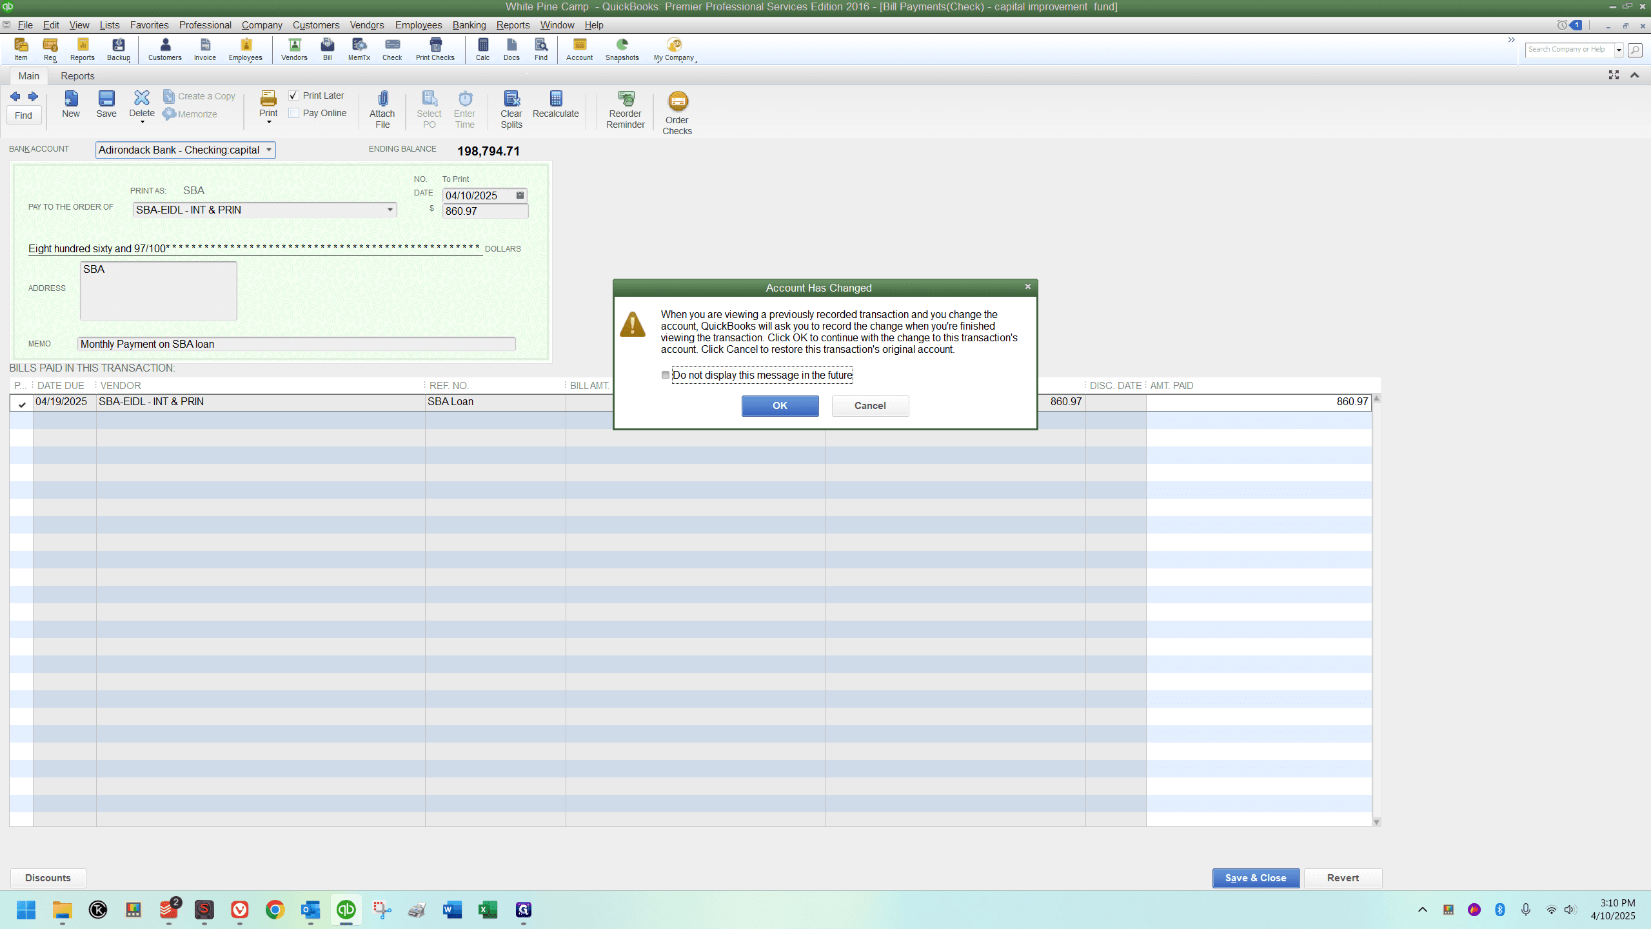Expand the search scope dropdown

(1619, 50)
